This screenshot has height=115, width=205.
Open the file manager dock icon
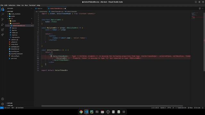(102, 112)
